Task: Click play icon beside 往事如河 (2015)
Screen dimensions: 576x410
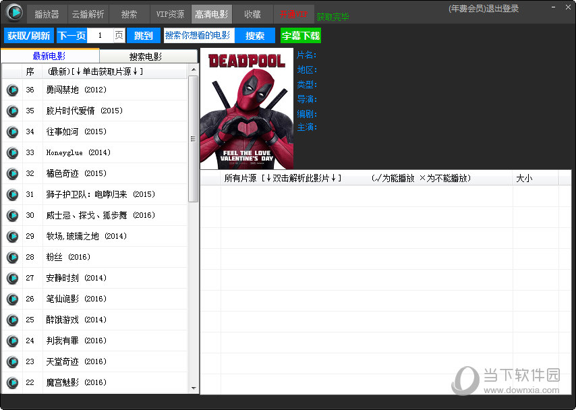Action: coord(13,132)
